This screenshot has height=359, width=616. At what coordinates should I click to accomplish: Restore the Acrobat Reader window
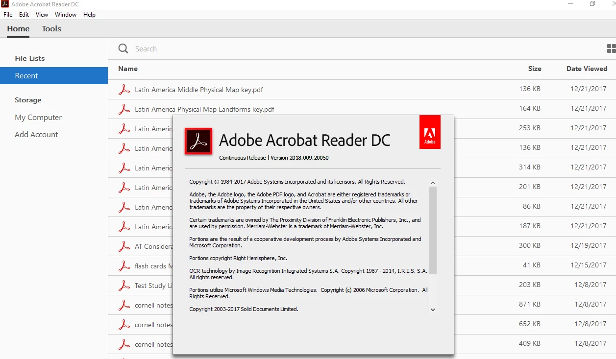(592, 4)
